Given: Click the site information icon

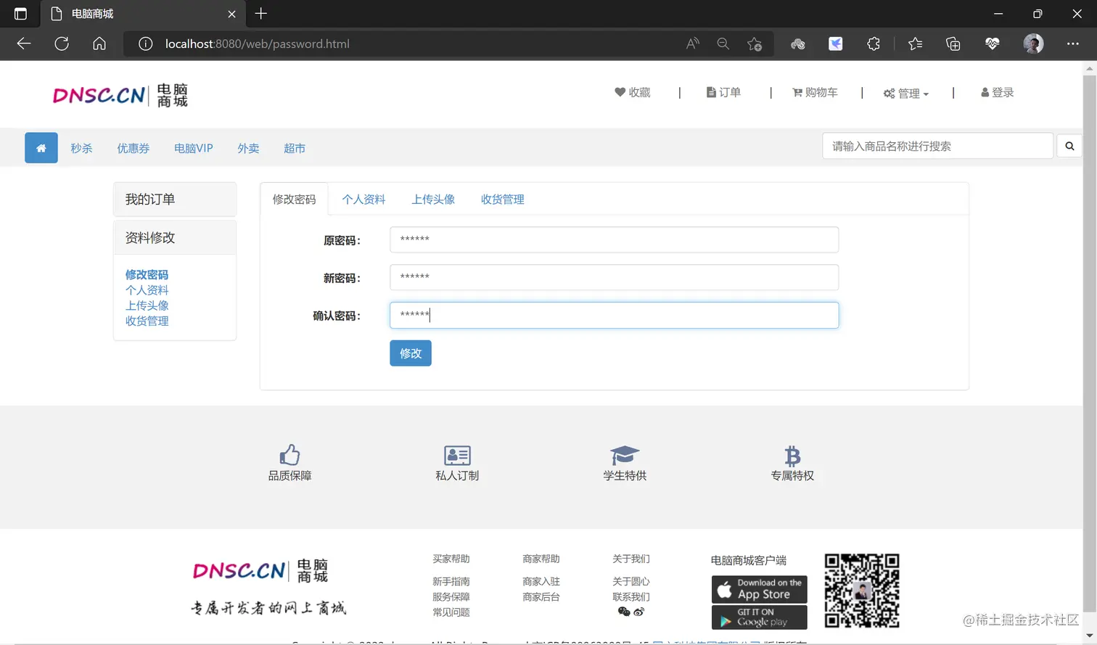Looking at the screenshot, I should (x=145, y=44).
